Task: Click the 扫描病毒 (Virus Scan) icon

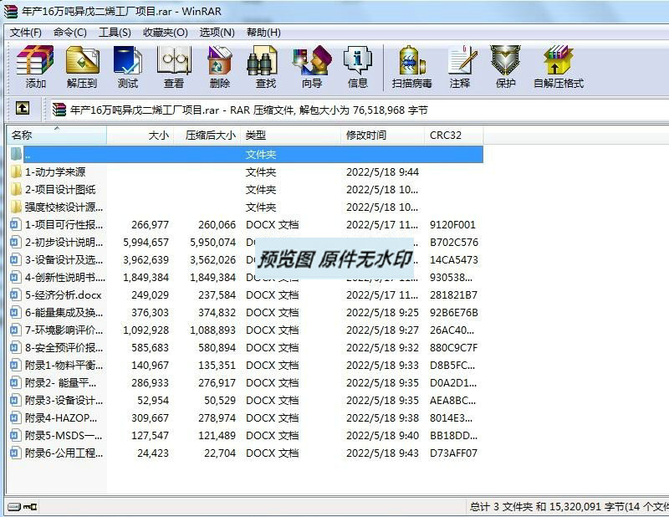Action: 411,67
